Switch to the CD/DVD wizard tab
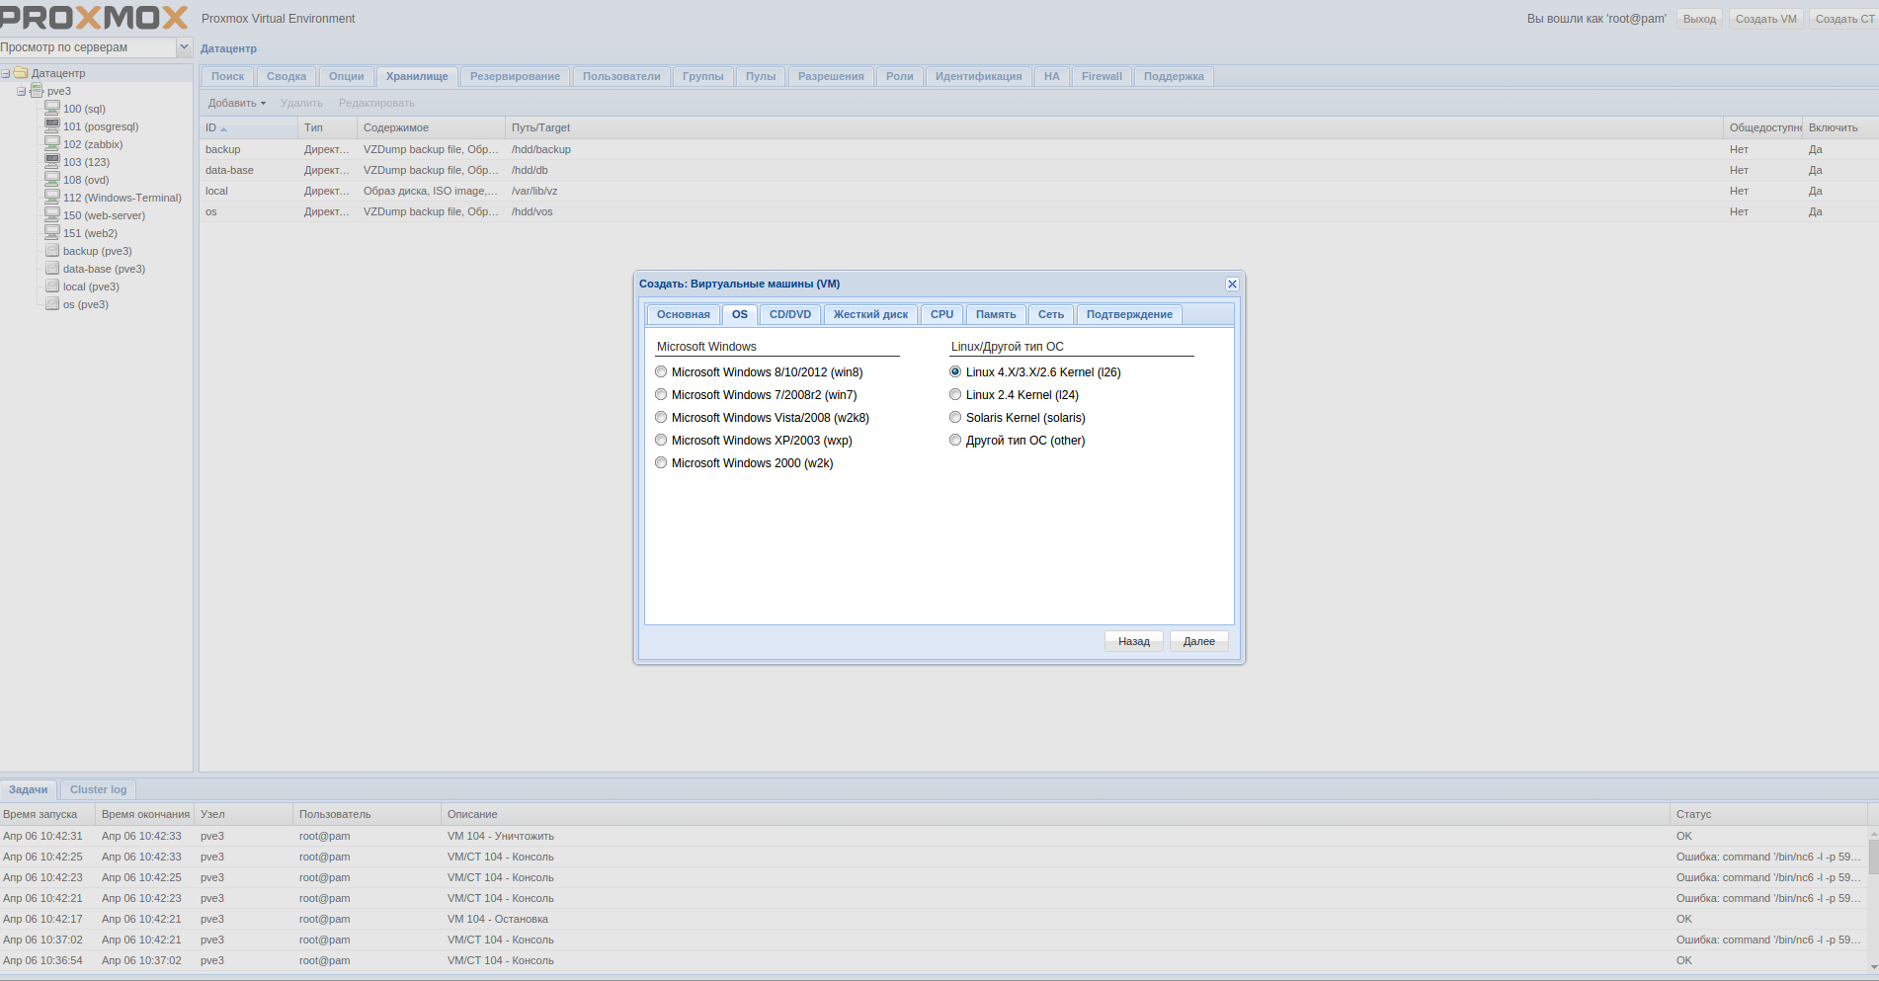This screenshot has height=981, width=1879. (x=789, y=314)
